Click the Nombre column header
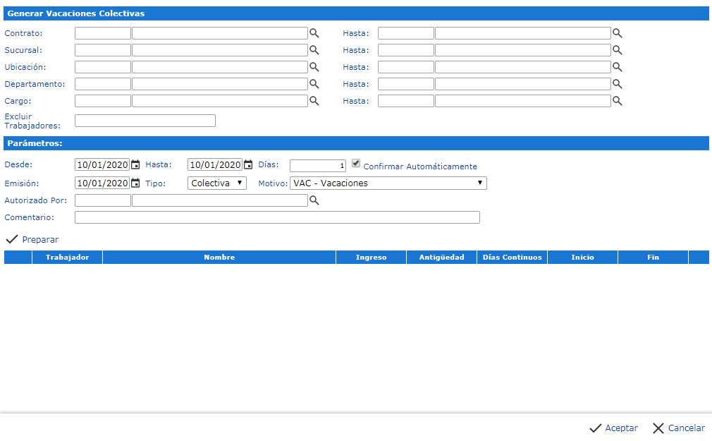 click(x=219, y=258)
